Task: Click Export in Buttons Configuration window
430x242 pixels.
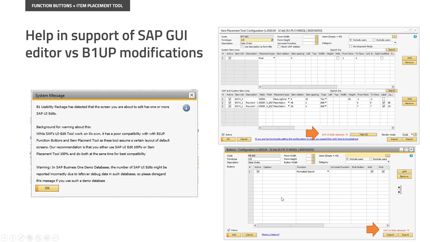Action: point(405,235)
